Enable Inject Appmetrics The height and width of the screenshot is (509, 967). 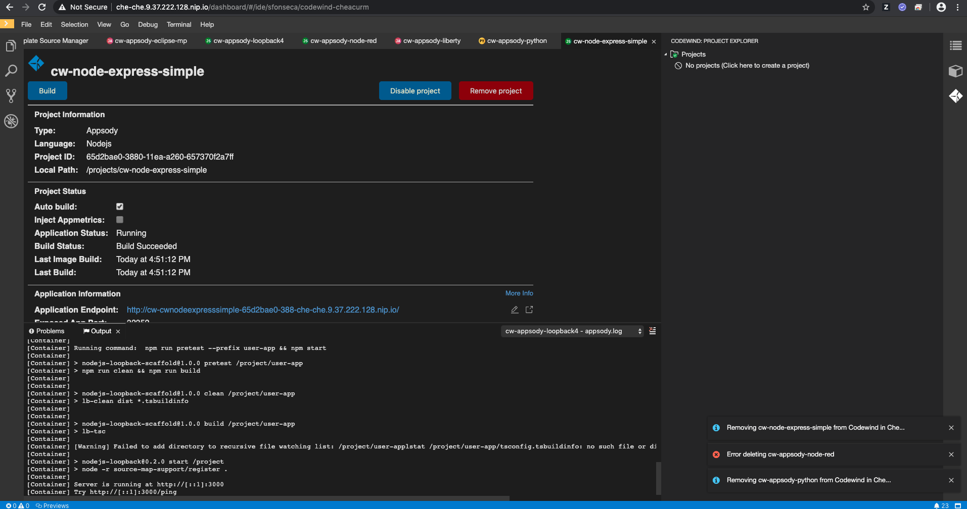coord(119,219)
